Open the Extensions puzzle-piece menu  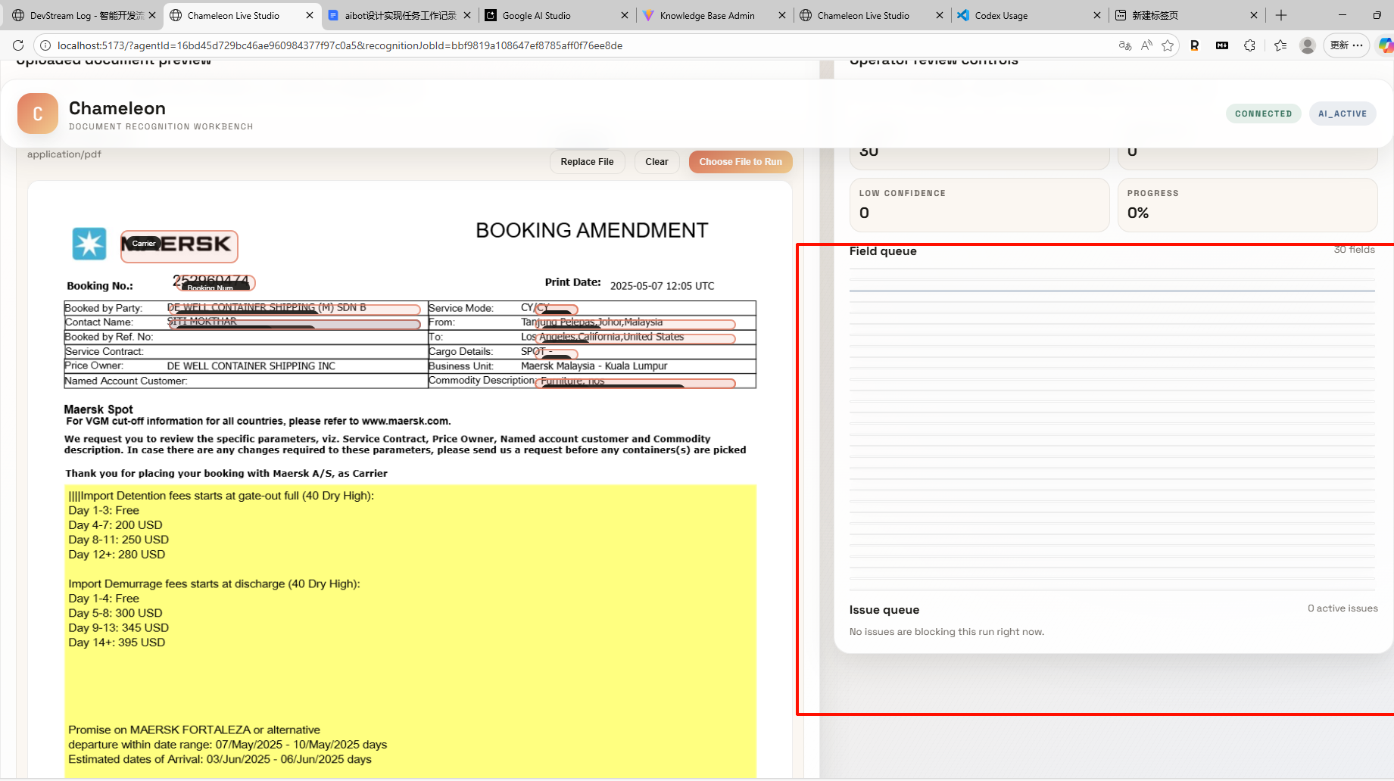pyautogui.click(x=1249, y=45)
